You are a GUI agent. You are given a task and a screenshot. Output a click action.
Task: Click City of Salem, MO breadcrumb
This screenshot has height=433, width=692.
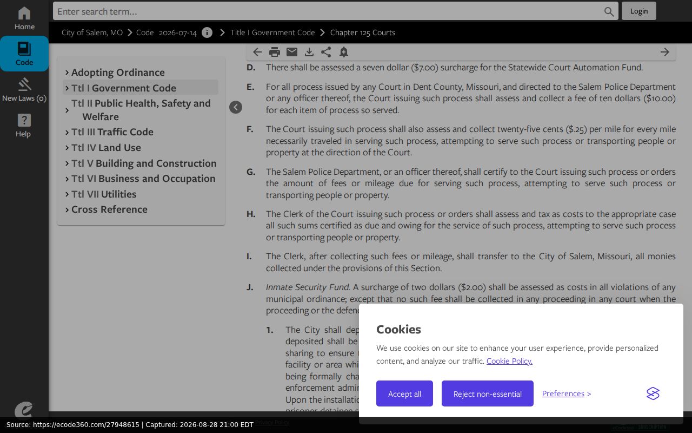click(x=92, y=32)
